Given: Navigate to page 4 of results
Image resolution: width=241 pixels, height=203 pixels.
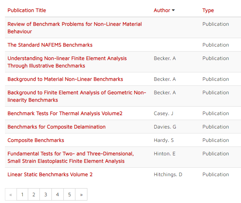Looking at the screenshot, I should (57, 195).
